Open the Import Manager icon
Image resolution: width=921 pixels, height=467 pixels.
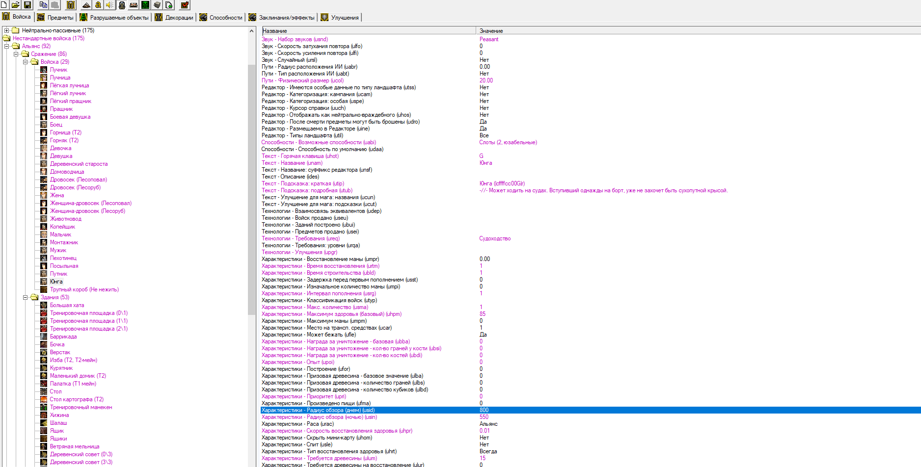tap(169, 5)
